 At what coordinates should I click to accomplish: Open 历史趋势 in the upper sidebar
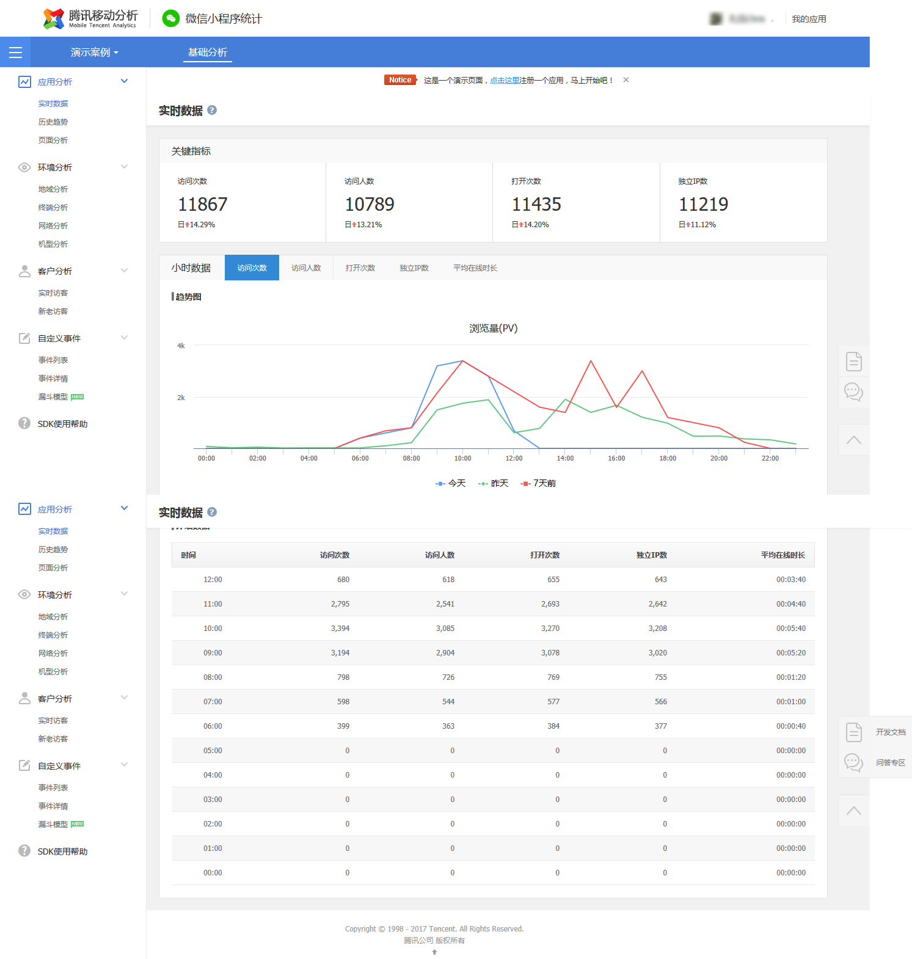tap(53, 122)
